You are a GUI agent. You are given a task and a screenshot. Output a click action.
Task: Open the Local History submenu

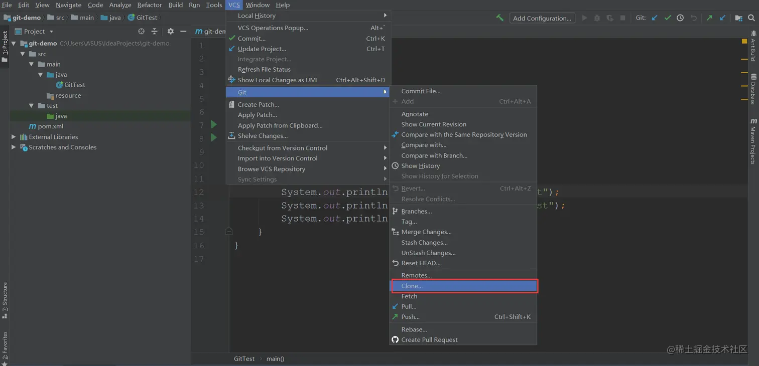coord(308,16)
